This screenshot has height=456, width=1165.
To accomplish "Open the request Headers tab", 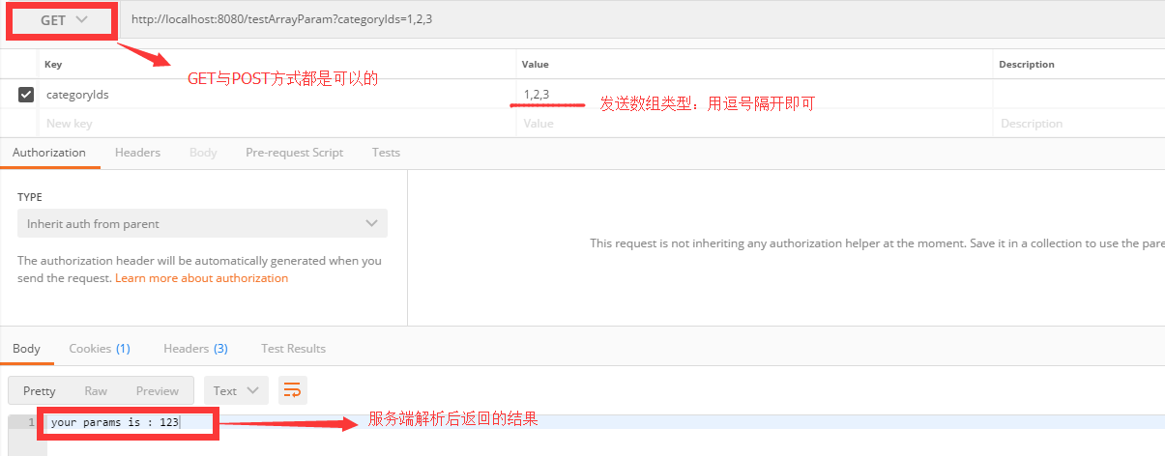I will (137, 153).
